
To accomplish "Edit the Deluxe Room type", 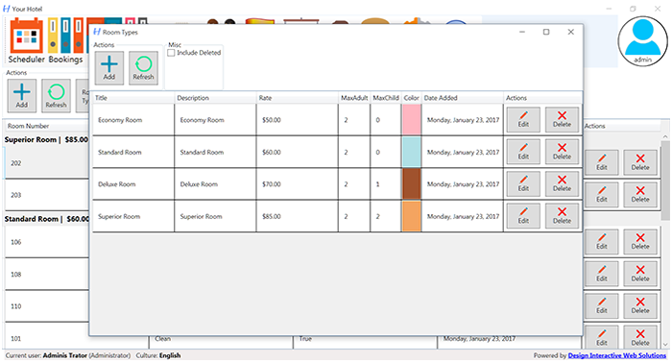I will tap(523, 183).
